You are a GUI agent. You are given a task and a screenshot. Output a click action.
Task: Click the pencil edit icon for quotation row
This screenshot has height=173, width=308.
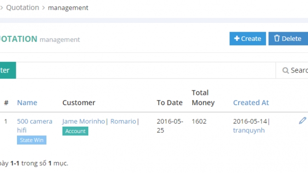click(x=302, y=120)
